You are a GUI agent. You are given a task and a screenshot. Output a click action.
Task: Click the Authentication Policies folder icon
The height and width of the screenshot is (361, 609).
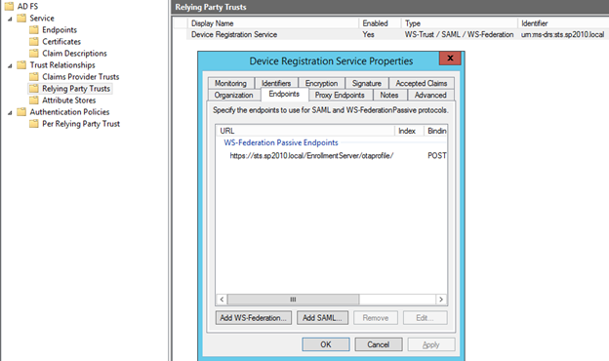click(x=21, y=112)
